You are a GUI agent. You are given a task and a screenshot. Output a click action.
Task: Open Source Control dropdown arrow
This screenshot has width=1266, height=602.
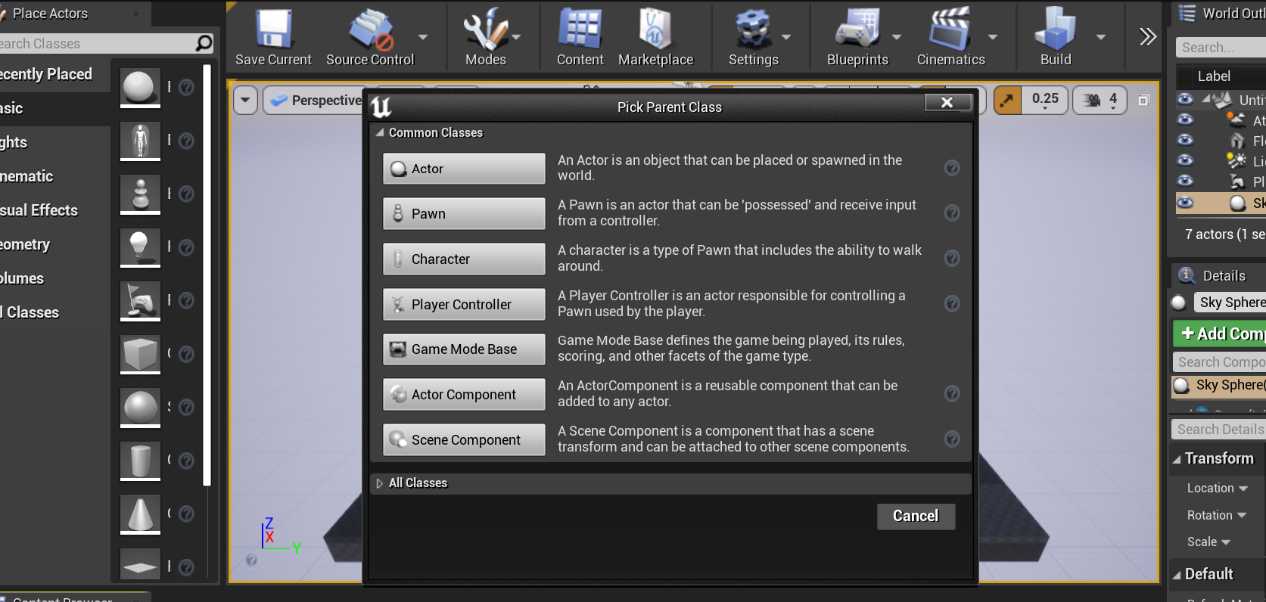coord(423,36)
